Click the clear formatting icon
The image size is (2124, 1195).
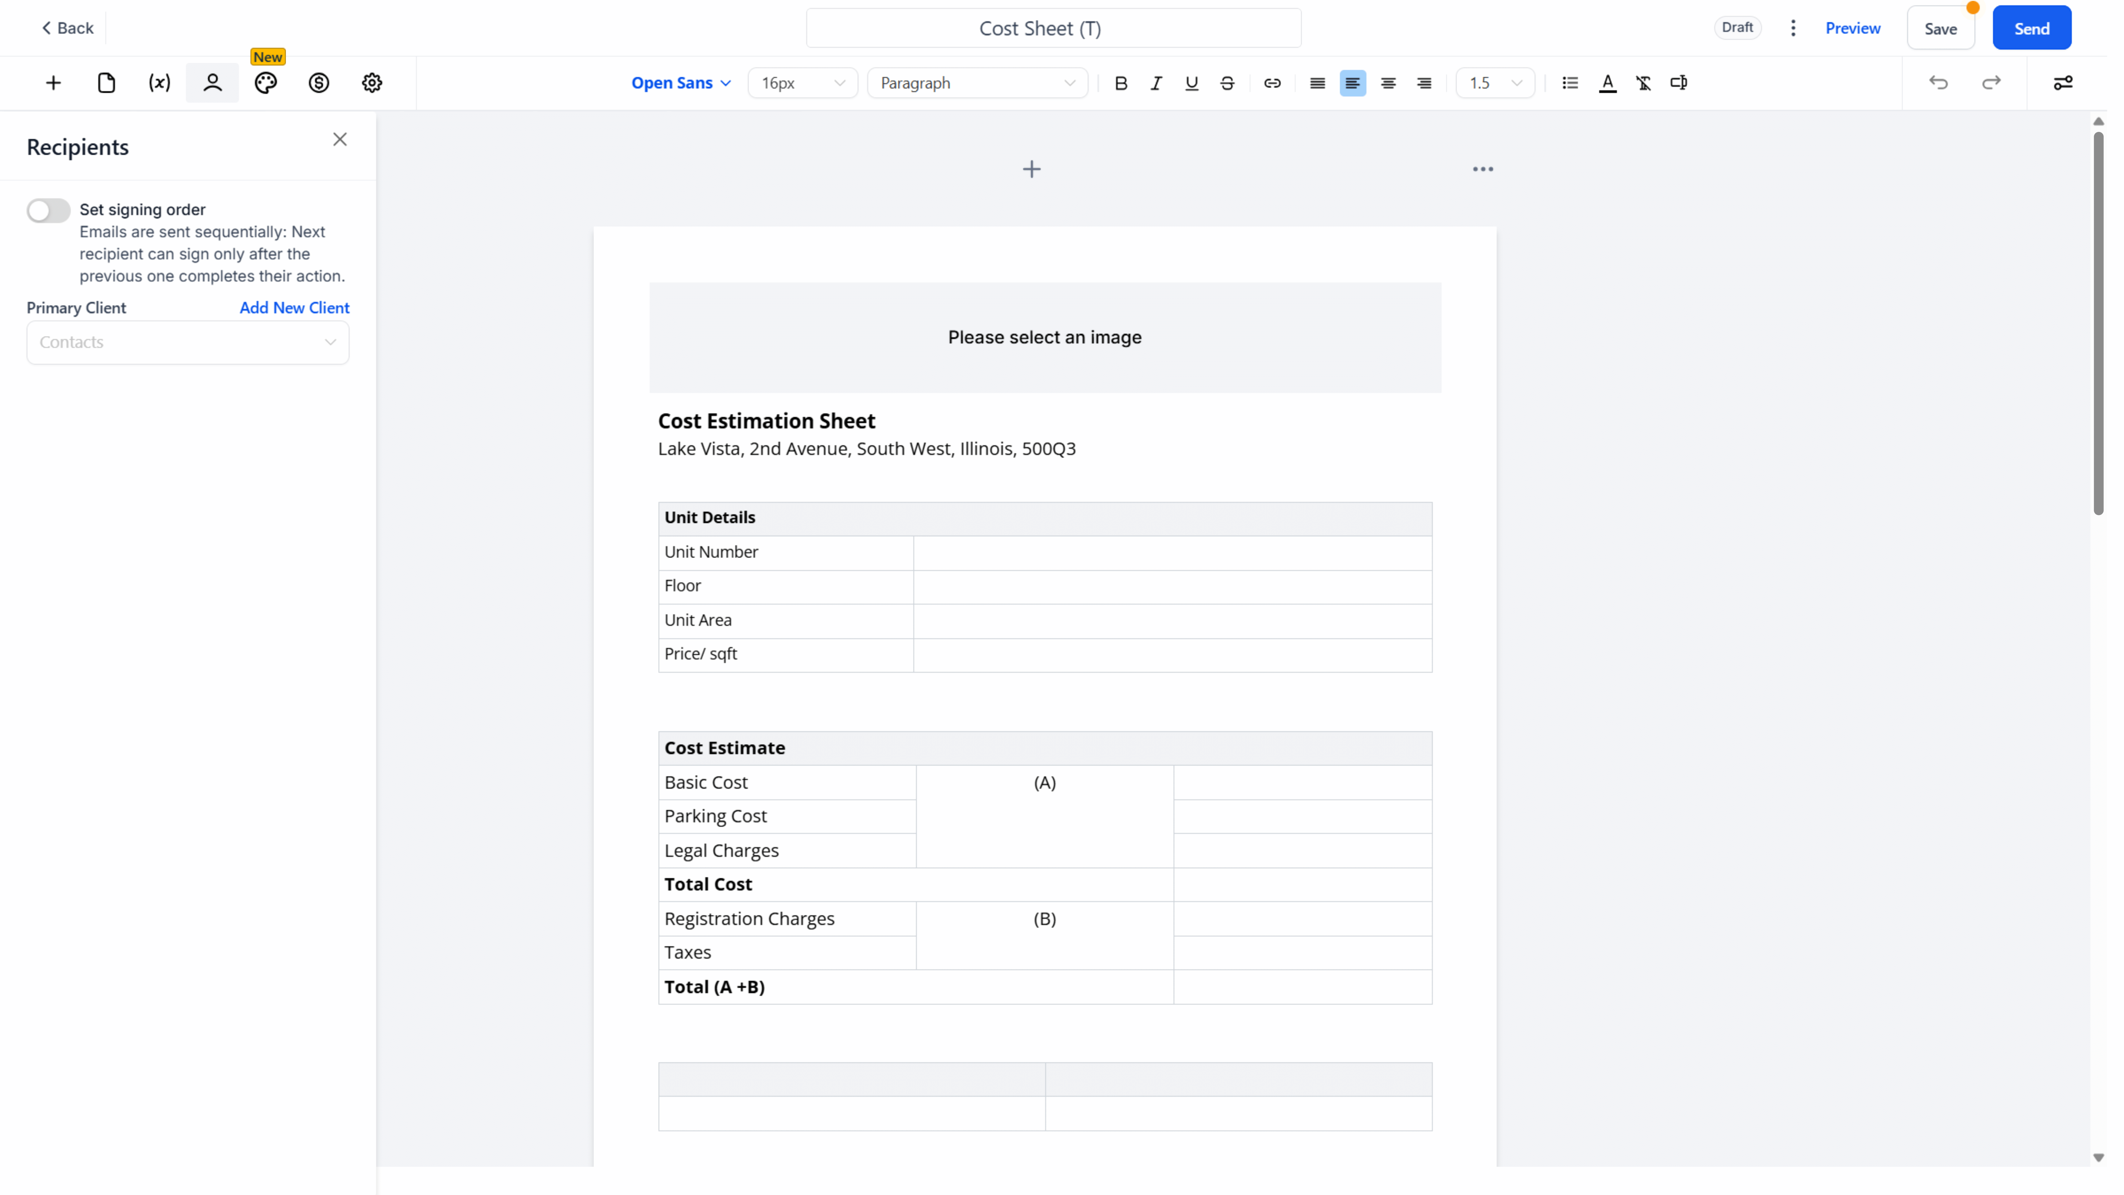point(1643,83)
